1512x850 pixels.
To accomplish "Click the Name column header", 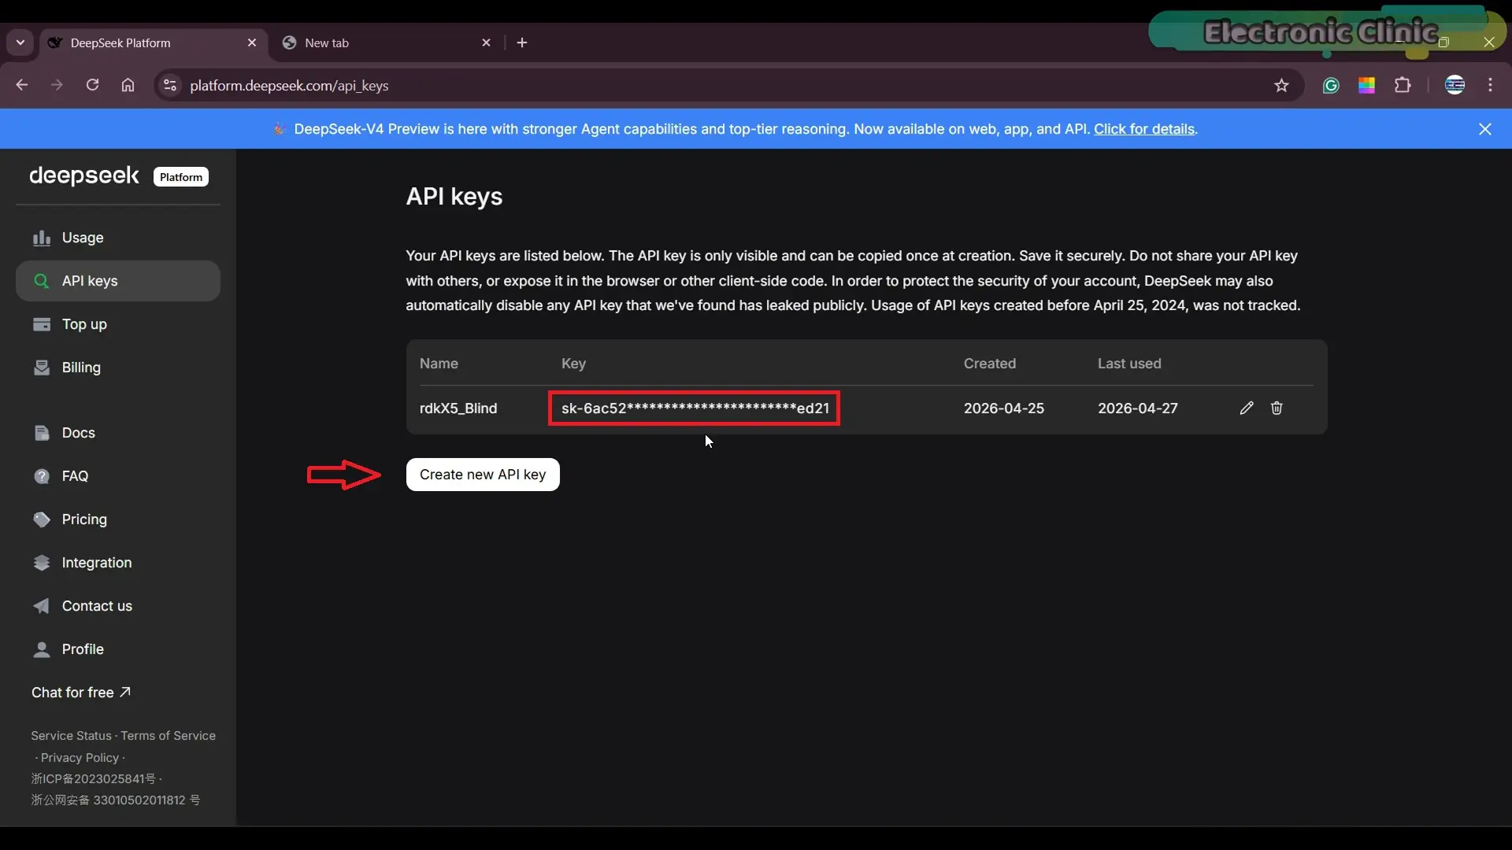I will [439, 364].
